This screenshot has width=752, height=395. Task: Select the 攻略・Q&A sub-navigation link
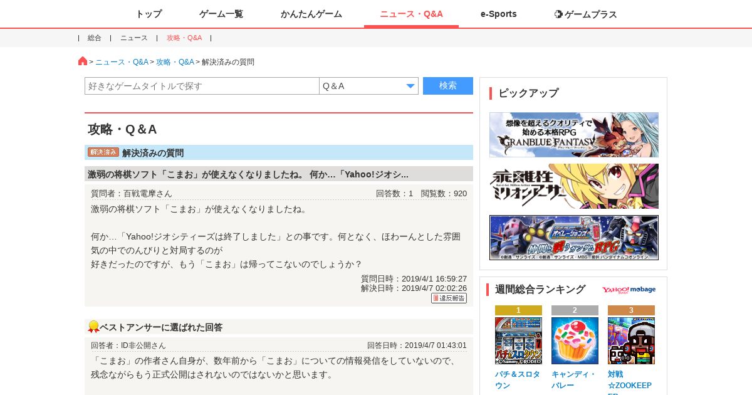tap(184, 38)
